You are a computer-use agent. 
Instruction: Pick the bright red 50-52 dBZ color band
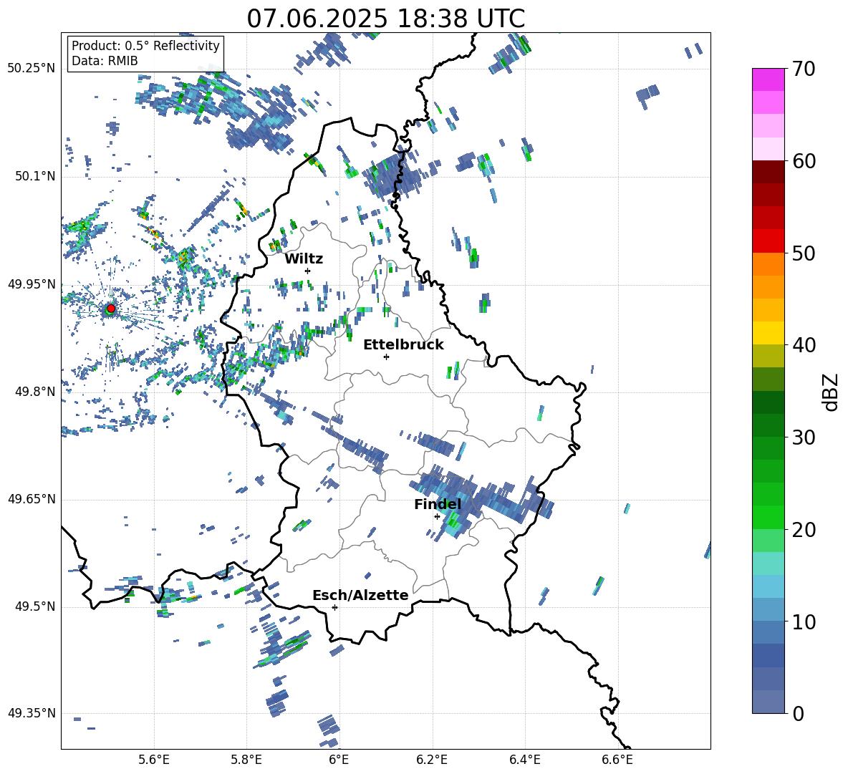click(x=768, y=241)
